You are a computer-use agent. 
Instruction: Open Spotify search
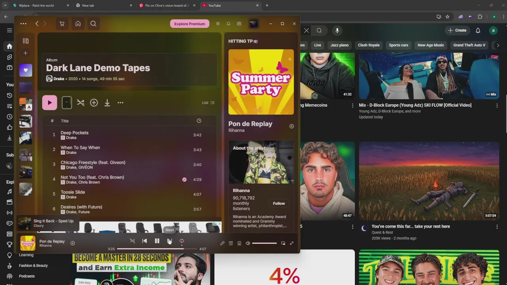pyautogui.click(x=93, y=24)
